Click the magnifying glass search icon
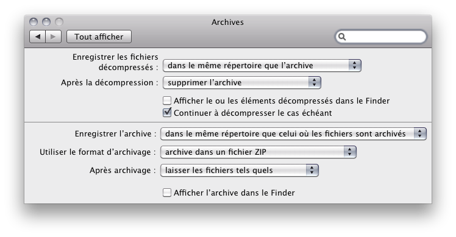The height and width of the screenshot is (237, 456). 342,37
